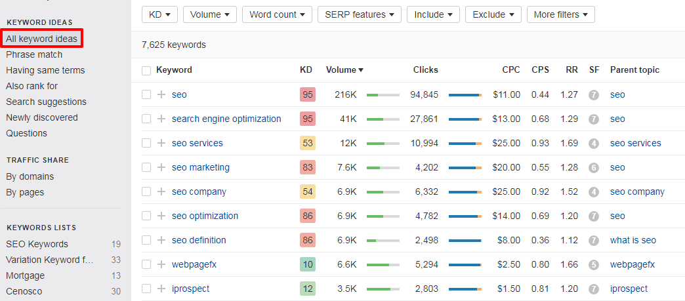
Task: Click KD badge 53 for 'seo services'
Action: [308, 143]
